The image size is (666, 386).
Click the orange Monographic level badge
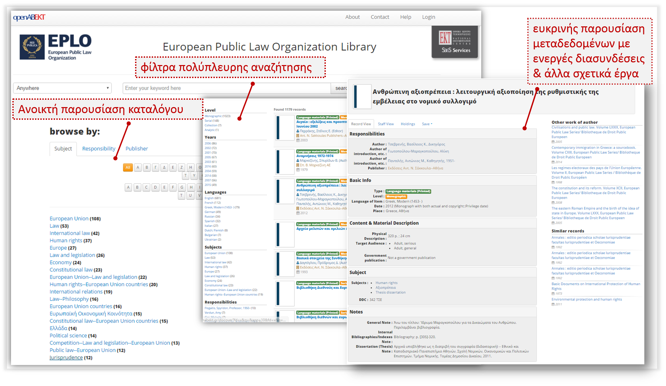click(396, 197)
